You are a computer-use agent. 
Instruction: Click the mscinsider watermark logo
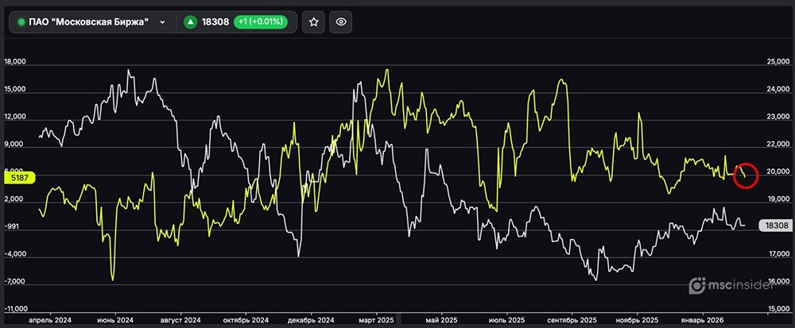click(x=739, y=285)
